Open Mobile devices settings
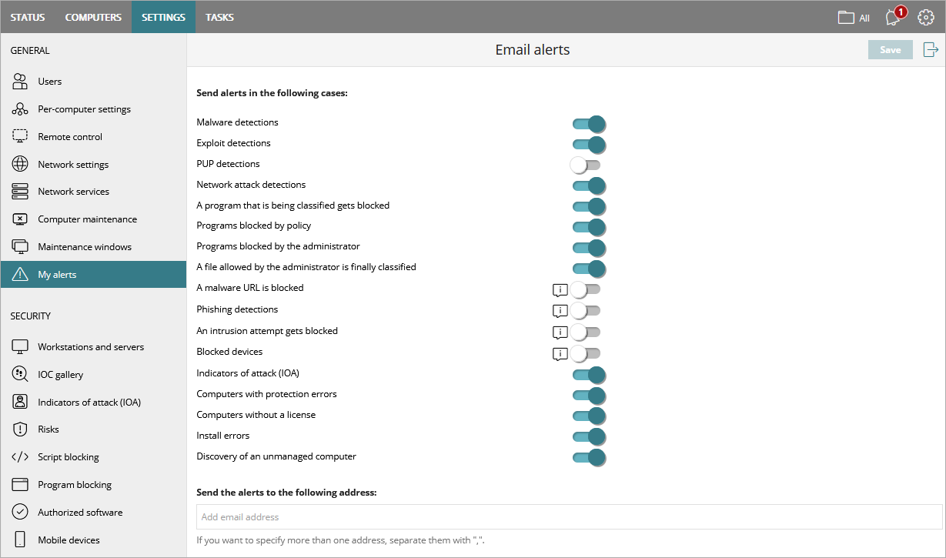 coord(69,540)
